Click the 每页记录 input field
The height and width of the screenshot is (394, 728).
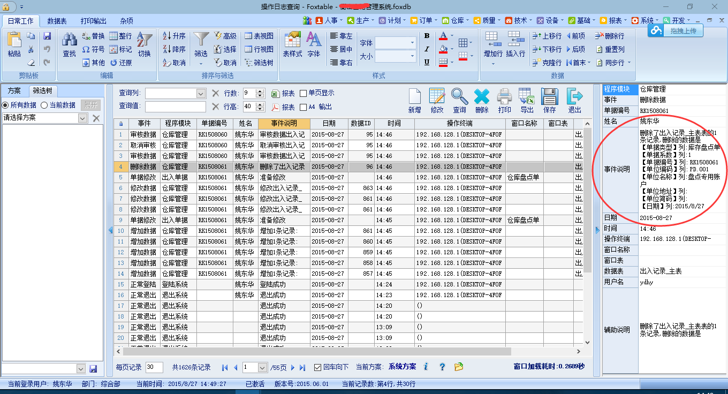[154, 367]
